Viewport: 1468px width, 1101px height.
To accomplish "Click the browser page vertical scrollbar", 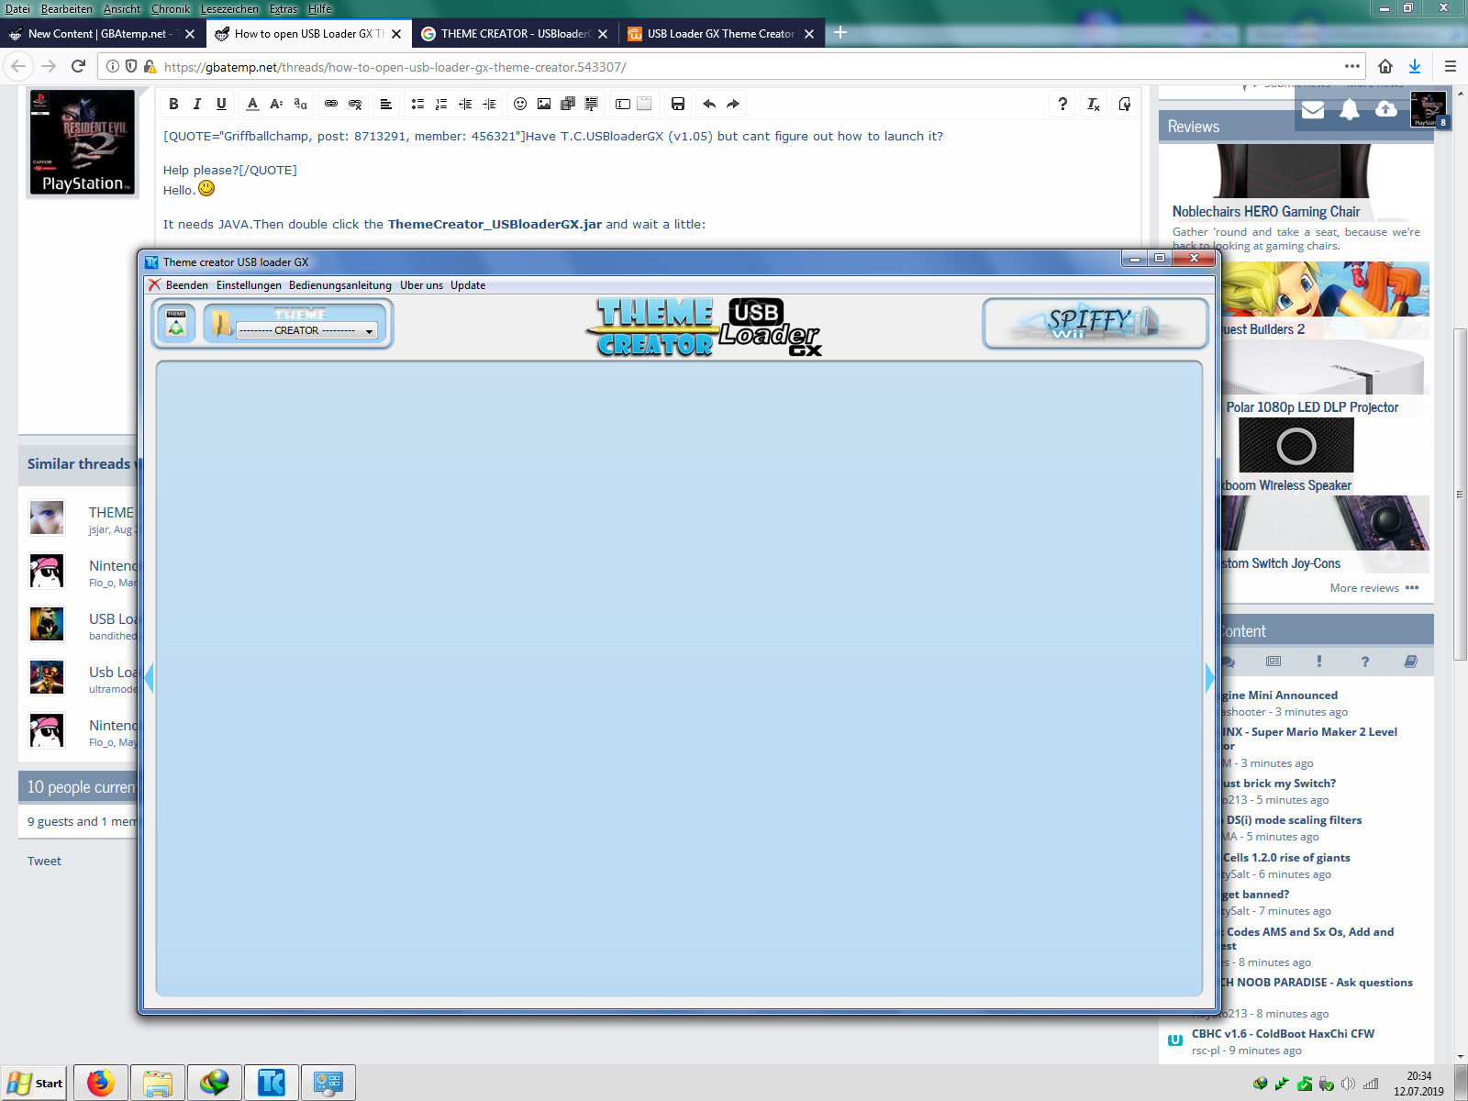I will click(1460, 495).
